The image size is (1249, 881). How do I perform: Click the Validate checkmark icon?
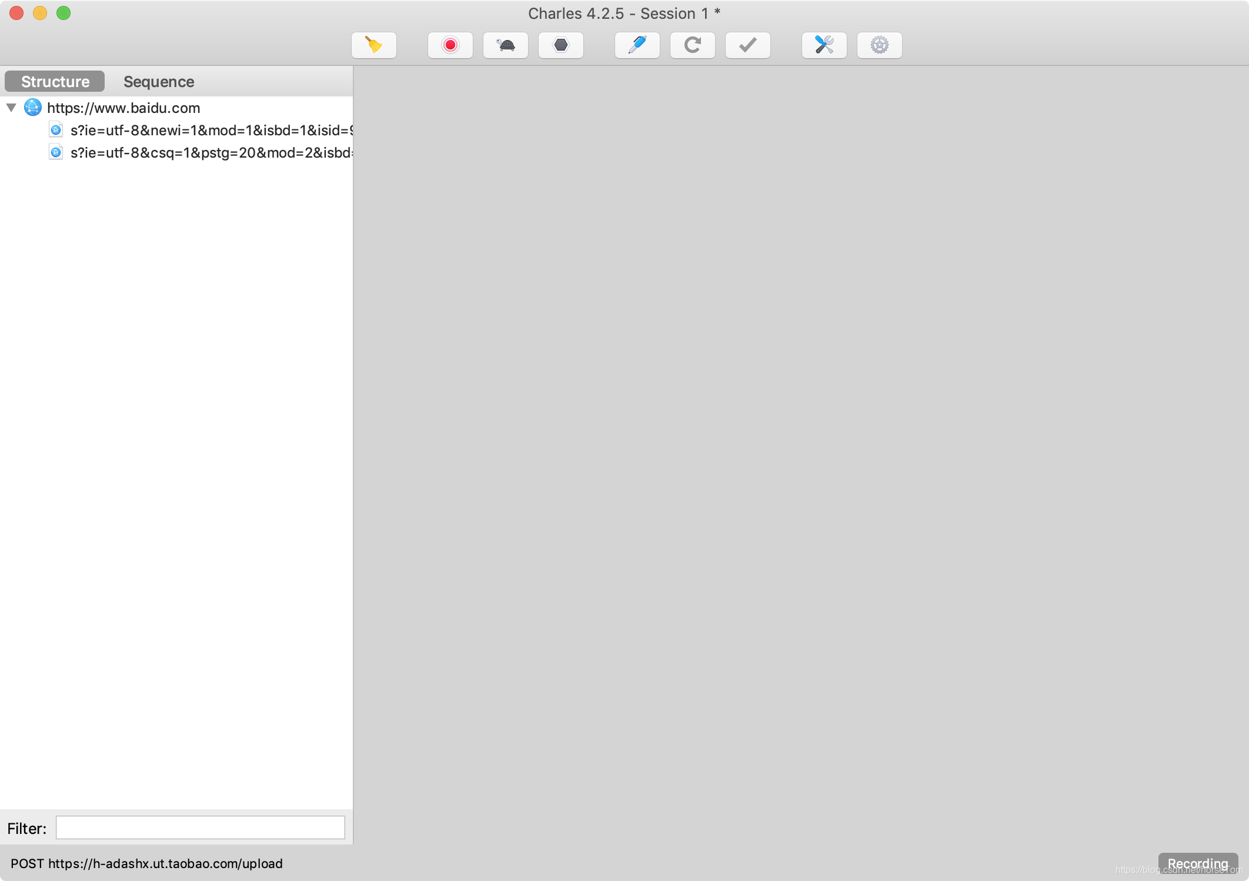pyautogui.click(x=748, y=45)
